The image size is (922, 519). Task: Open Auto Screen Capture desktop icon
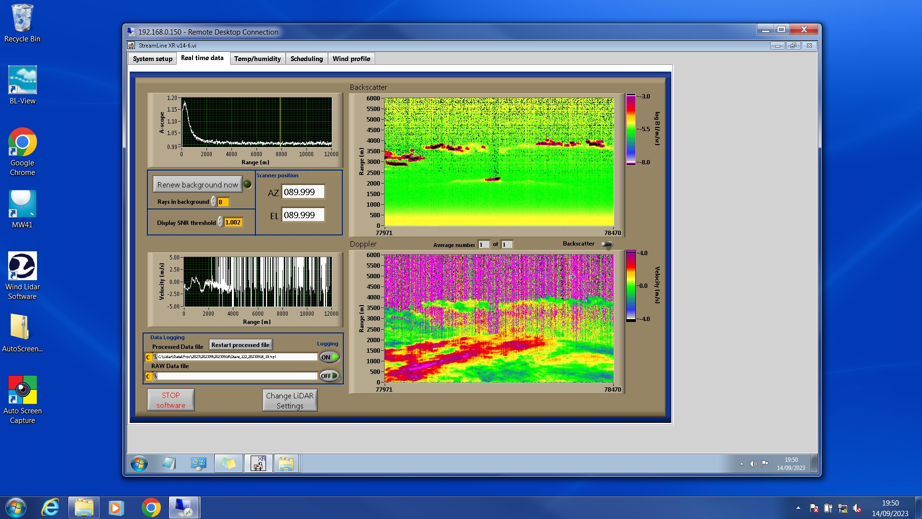[22, 390]
